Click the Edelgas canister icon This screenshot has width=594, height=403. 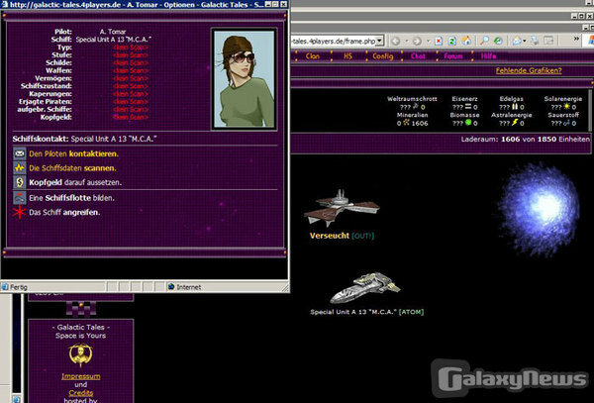(515, 106)
